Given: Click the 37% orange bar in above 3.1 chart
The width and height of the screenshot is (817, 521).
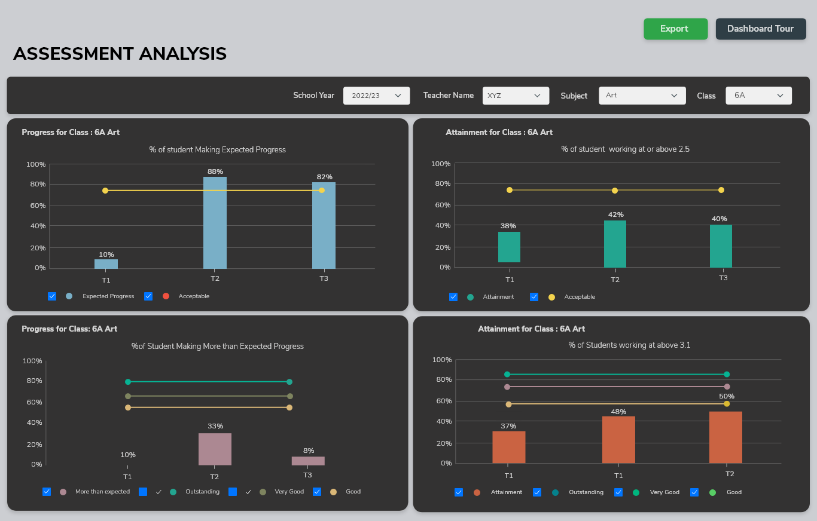Looking at the screenshot, I should coord(509,448).
